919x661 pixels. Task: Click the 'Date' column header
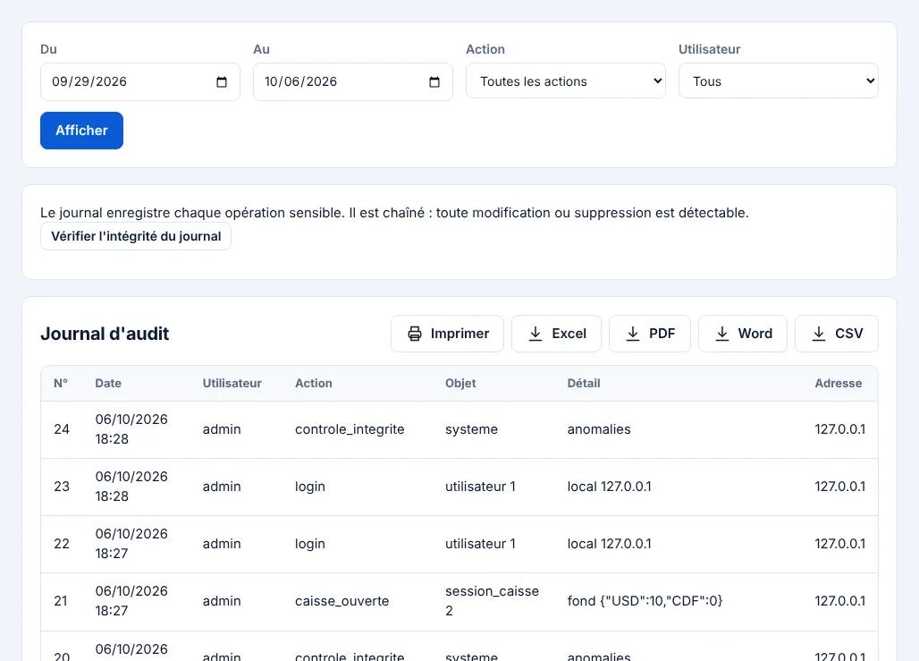coord(108,384)
